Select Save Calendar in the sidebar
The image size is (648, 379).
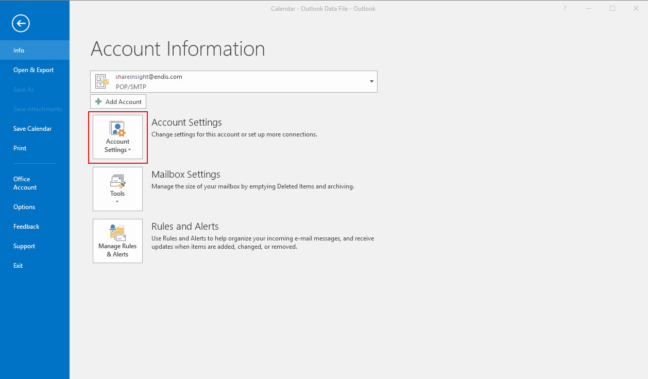click(32, 128)
